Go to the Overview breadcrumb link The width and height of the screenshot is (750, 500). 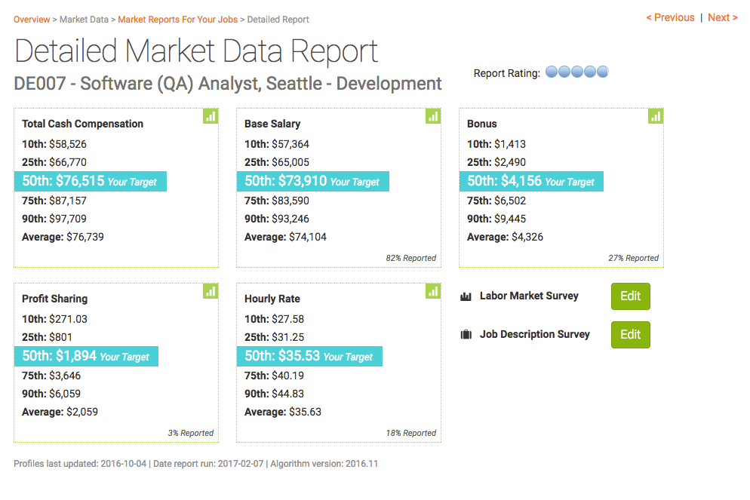[32, 20]
